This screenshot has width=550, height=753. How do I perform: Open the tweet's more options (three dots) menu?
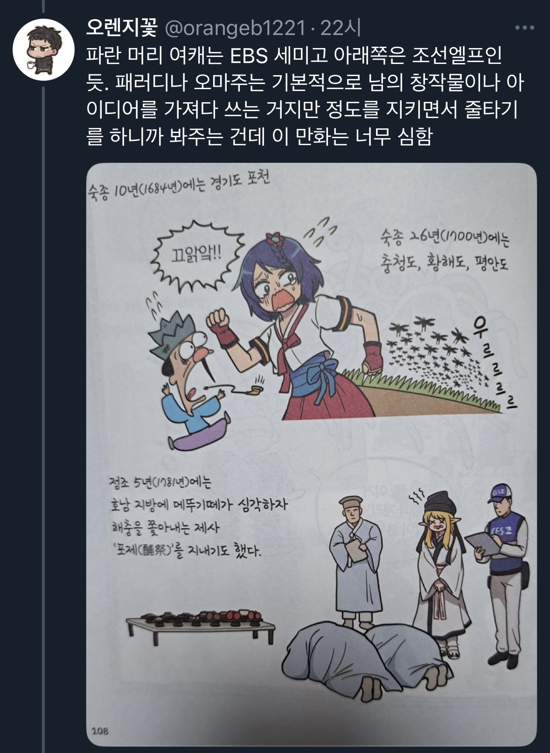524,29
